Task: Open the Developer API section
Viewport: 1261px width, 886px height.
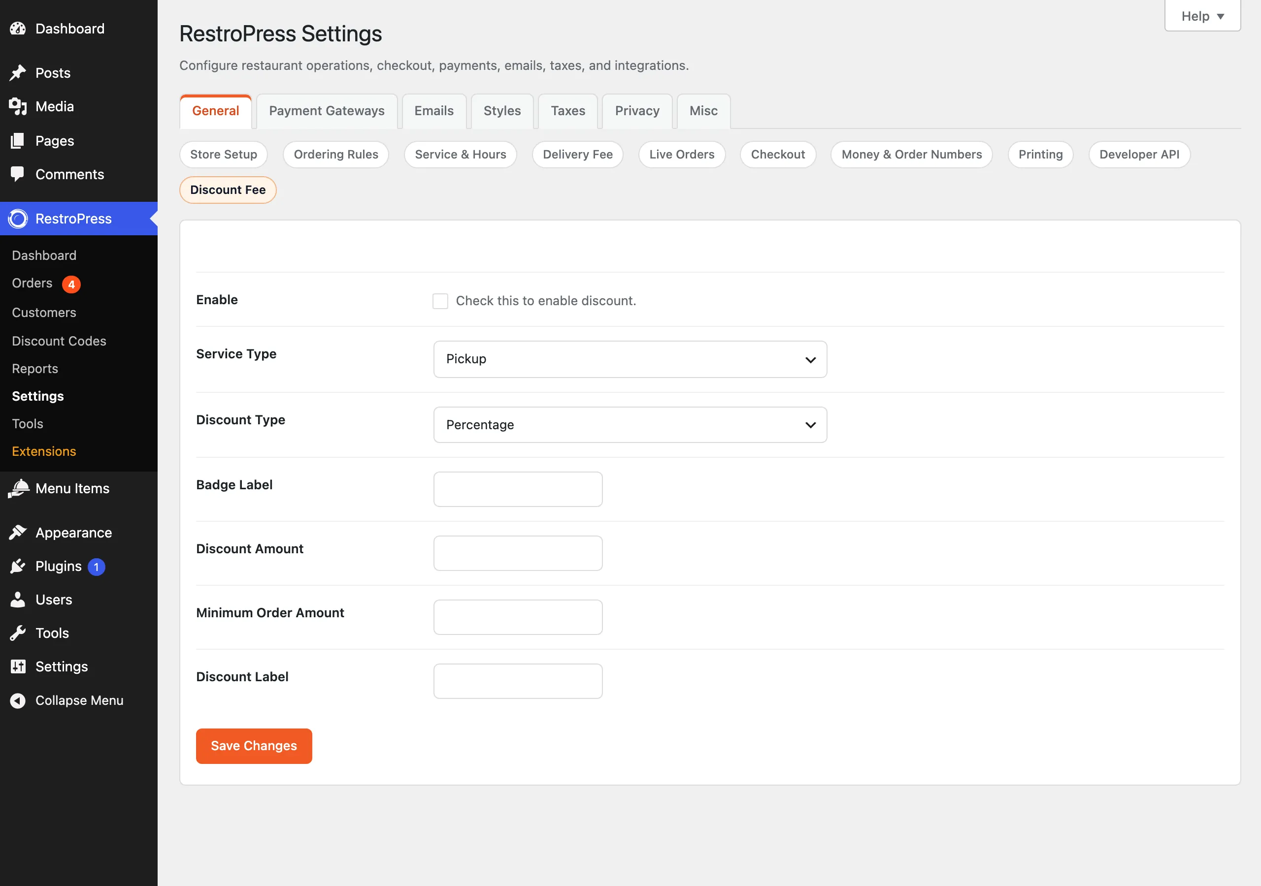Action: click(1139, 154)
